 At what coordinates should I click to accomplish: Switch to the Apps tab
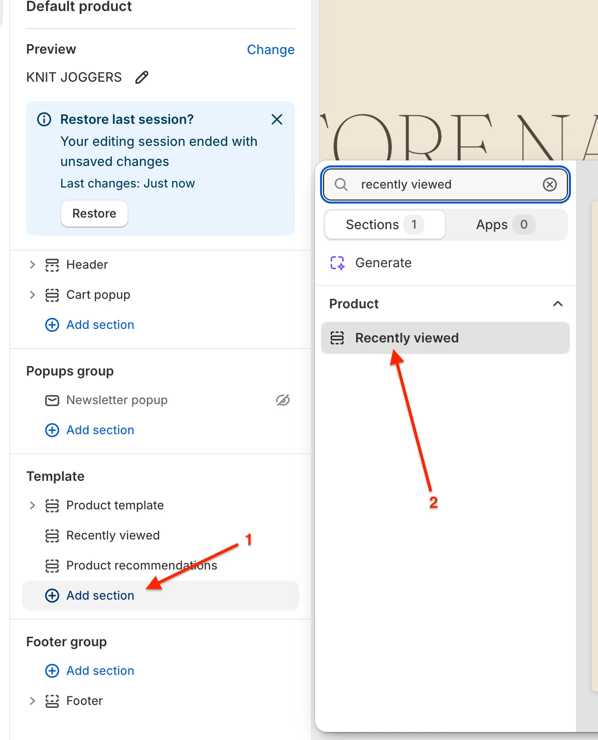tap(506, 225)
